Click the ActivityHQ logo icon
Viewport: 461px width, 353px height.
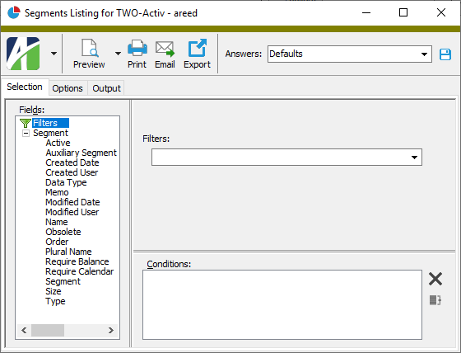(23, 54)
